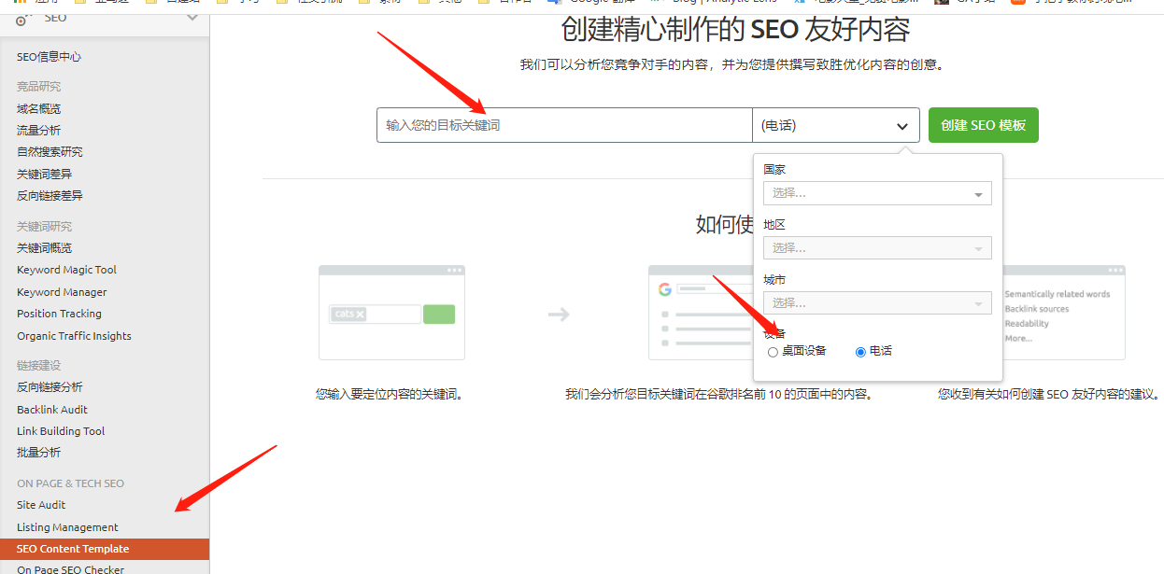Go to Listing Management in the sidebar

tap(67, 527)
